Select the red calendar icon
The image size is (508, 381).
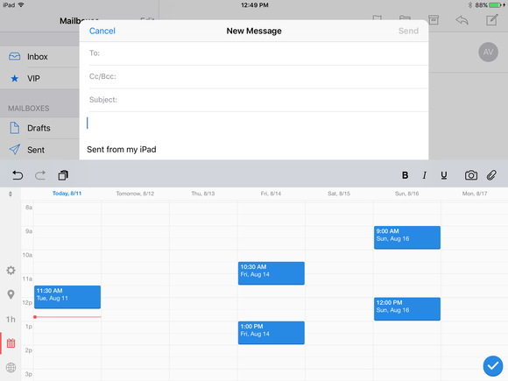[11, 343]
